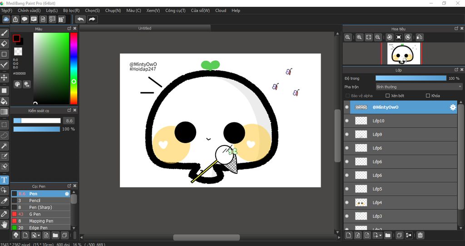Delete layer with the trash icon
This screenshot has height=246, width=465.
[420, 235]
